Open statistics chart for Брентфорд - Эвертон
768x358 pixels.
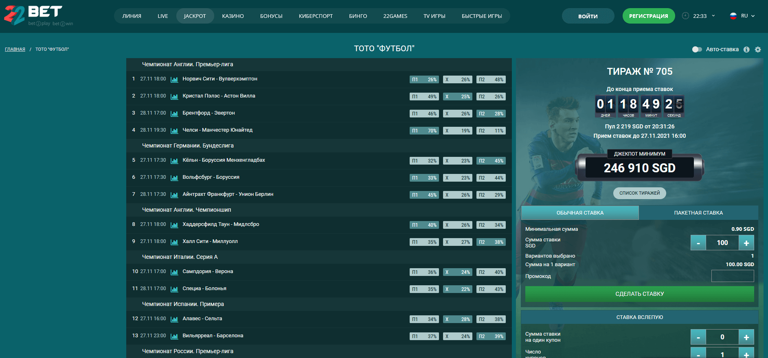174,114
